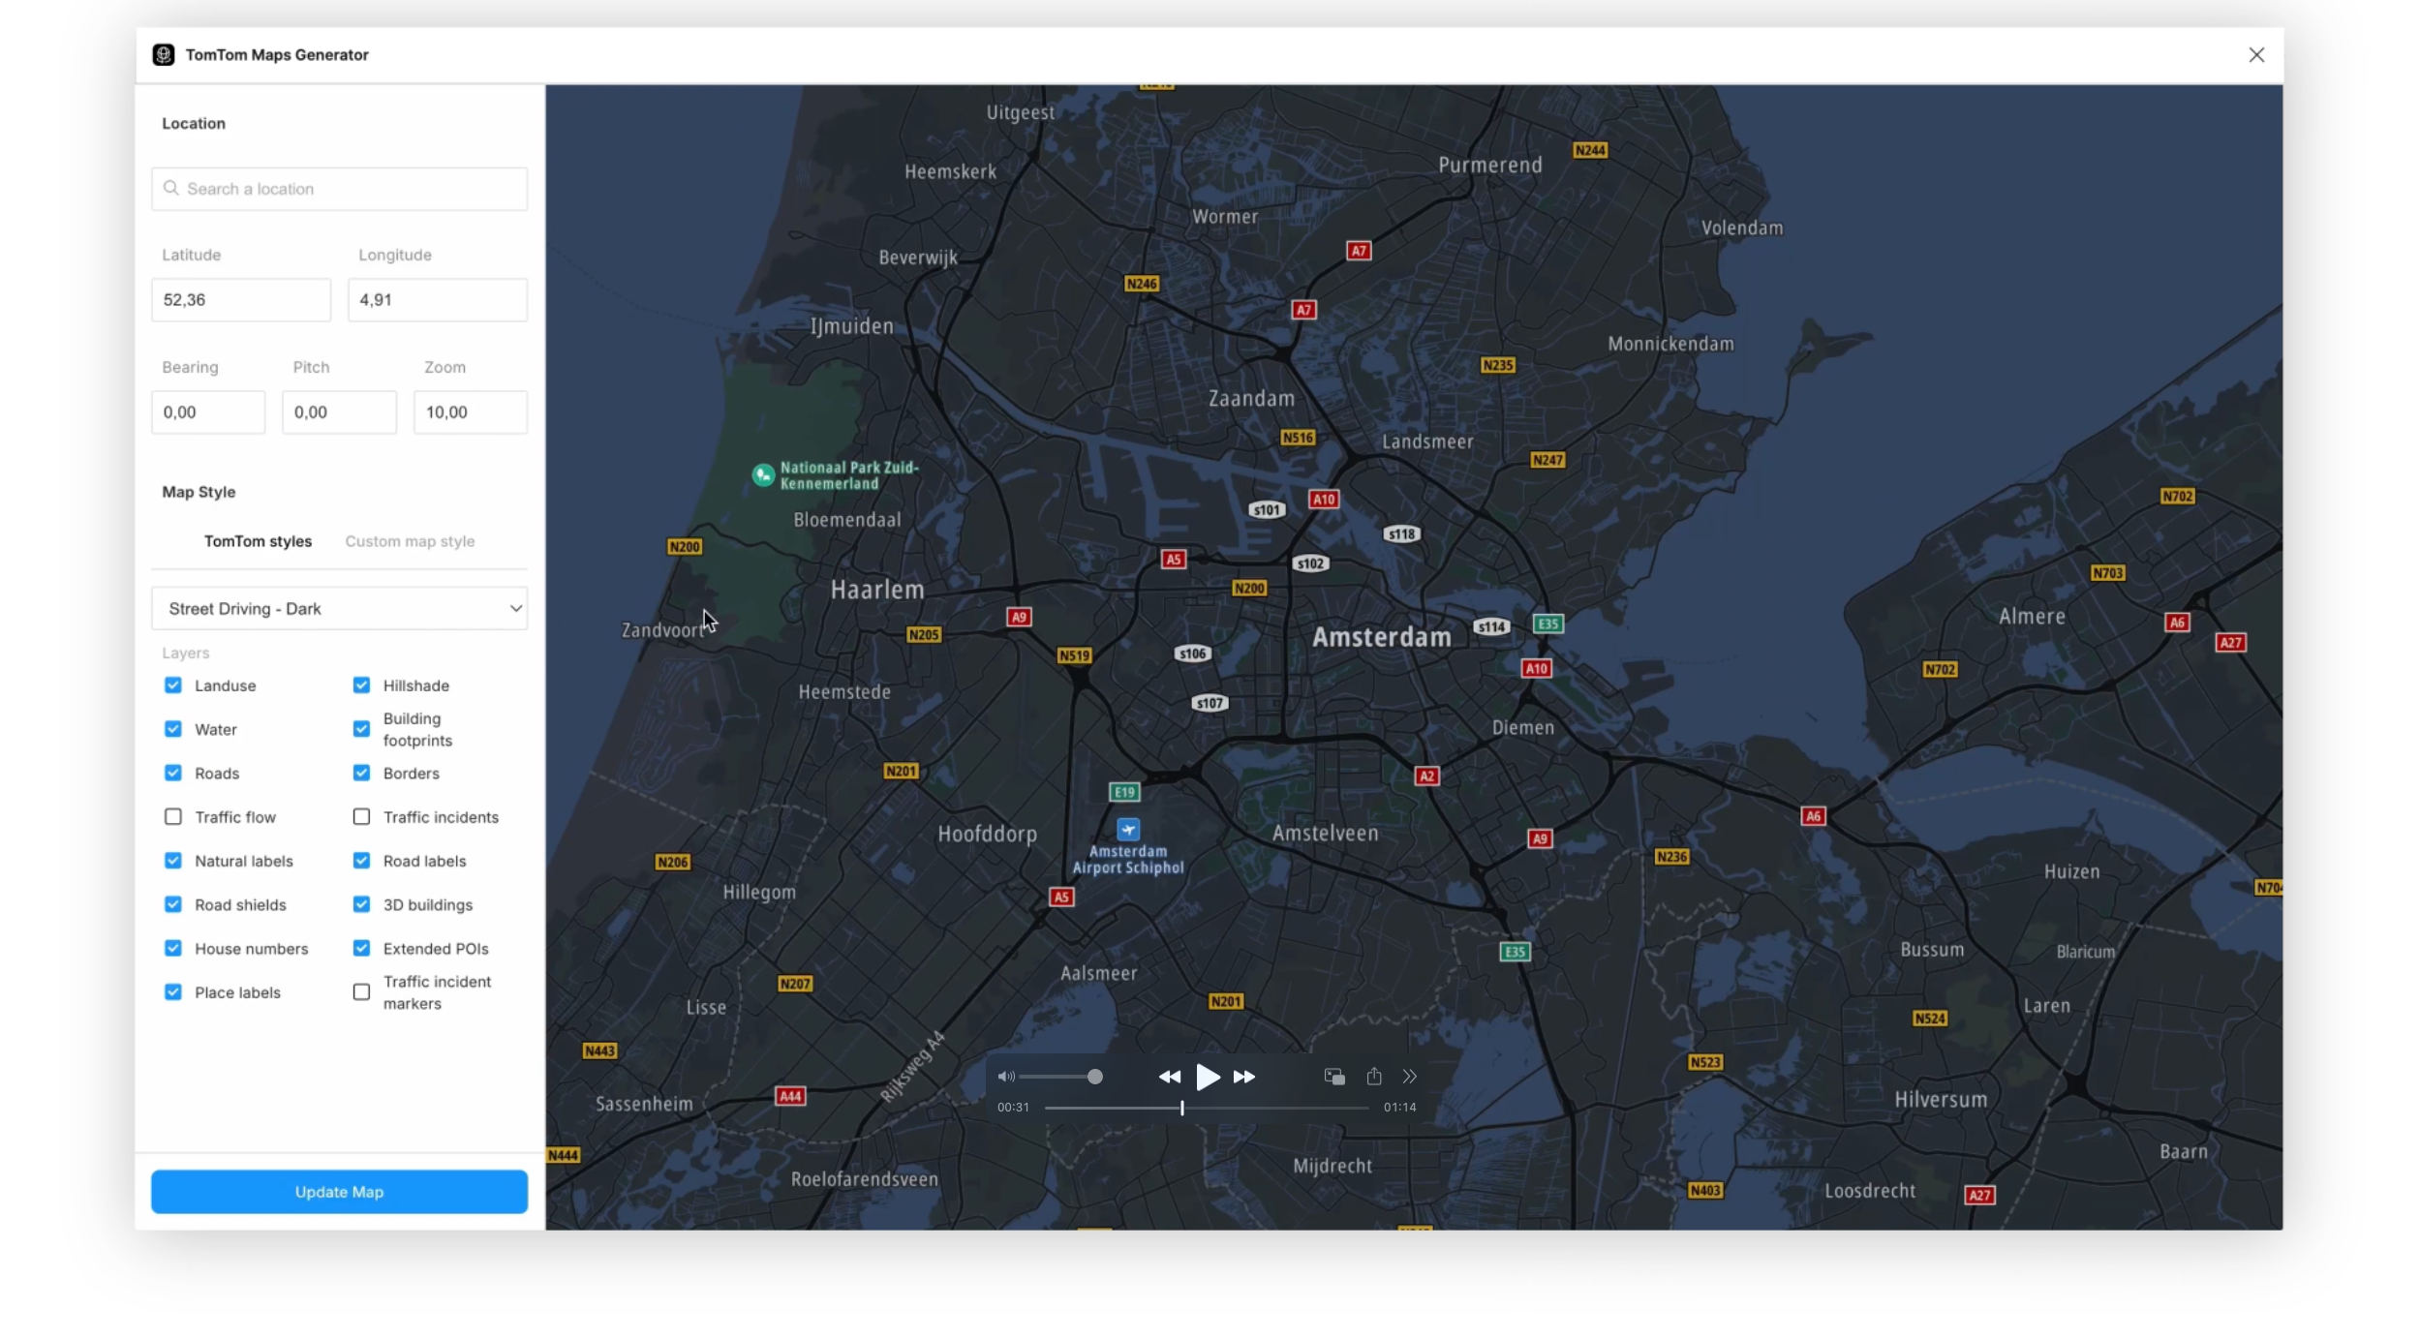The width and height of the screenshot is (2420, 1339).
Task: Click the Amsterdam Airport Schiphol map marker
Action: [1128, 830]
